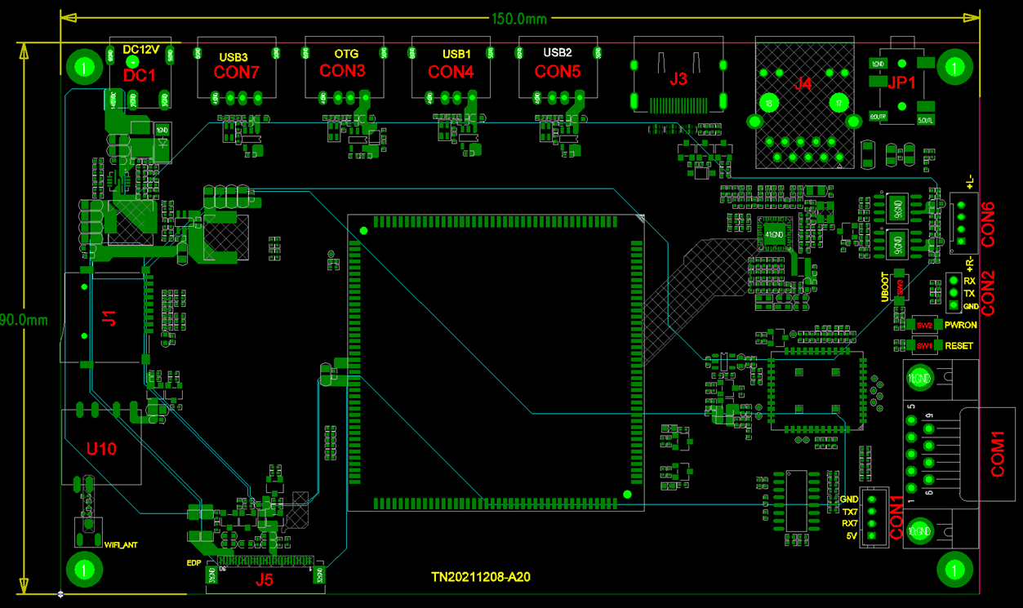Select the TN20211208-A20 board text
1023x608 pixels.
point(481,577)
